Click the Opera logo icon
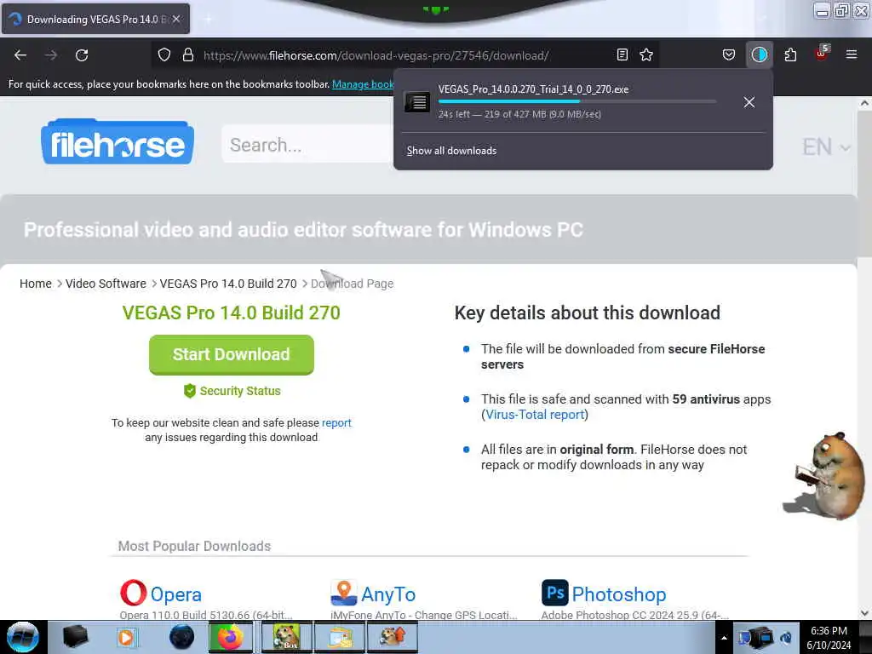The height and width of the screenshot is (654, 872). tap(134, 593)
